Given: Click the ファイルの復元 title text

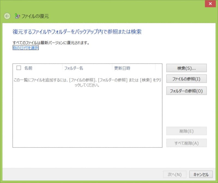Looking at the screenshot, I should point(35,16).
